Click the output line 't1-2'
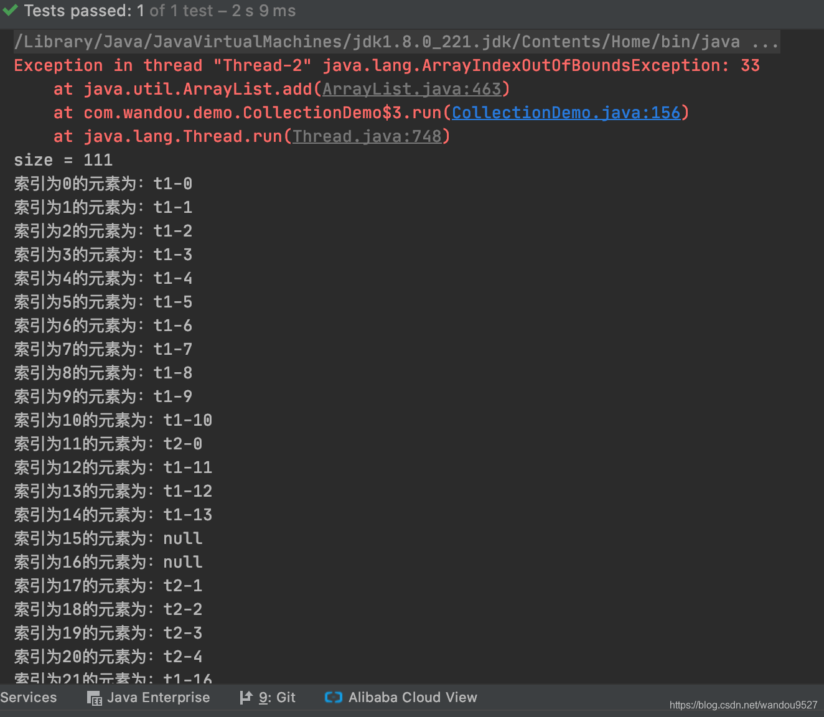This screenshot has height=717, width=824. click(x=103, y=231)
